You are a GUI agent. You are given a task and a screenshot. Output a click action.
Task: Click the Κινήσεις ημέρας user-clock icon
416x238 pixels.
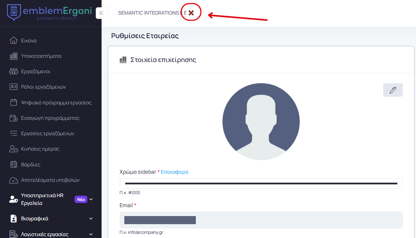point(14,149)
